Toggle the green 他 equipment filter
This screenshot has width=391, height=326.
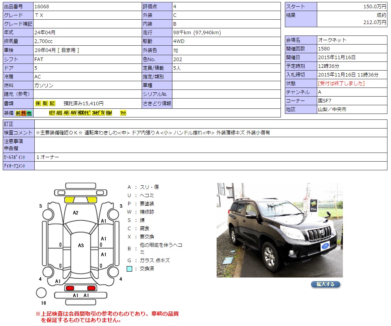point(29,113)
